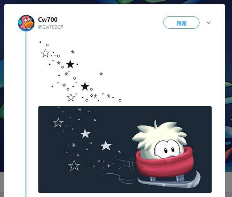Screen dimensions: 232x197
Task: Dismiss the tweet by clicking the dark left-side backdrop
Action: 2,104
